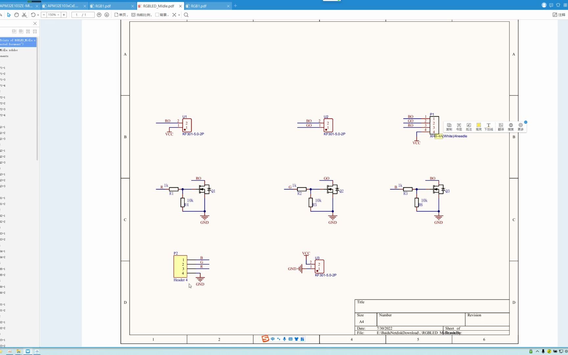The width and height of the screenshot is (568, 355).
Task: Choose the scissors snapshot tool
Action: coord(24,15)
